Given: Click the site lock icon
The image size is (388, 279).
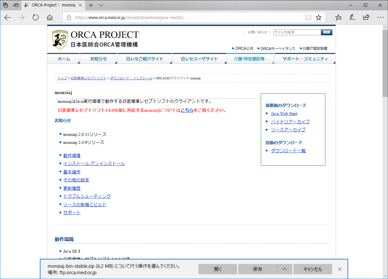Looking at the screenshot, I should pos(69,17).
